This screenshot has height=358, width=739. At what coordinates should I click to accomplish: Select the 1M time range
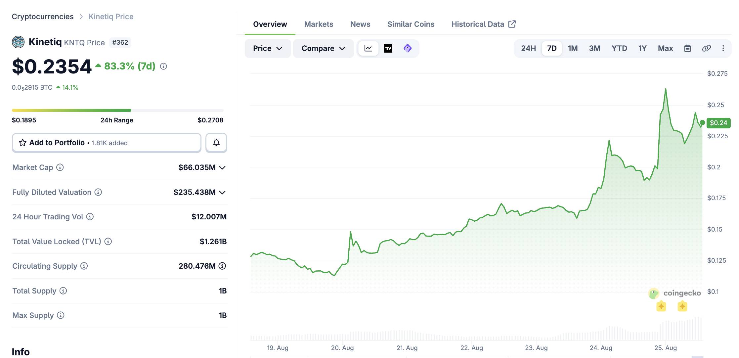pos(573,48)
